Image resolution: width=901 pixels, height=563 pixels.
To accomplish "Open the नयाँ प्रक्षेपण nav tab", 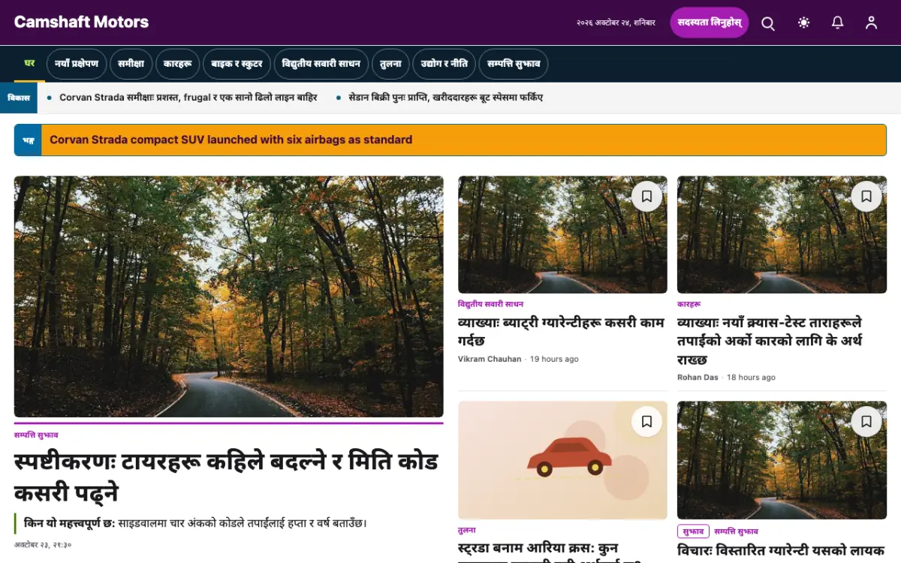I will 77,64.
